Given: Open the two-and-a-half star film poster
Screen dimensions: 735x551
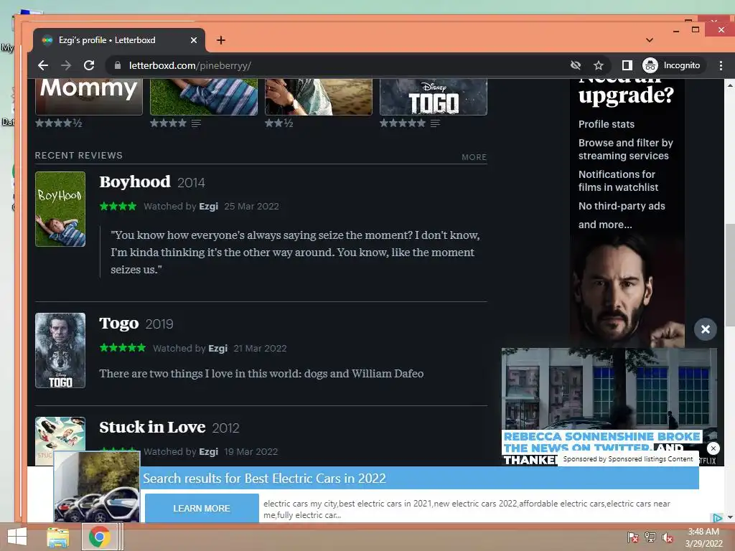Looking at the screenshot, I should (318, 97).
